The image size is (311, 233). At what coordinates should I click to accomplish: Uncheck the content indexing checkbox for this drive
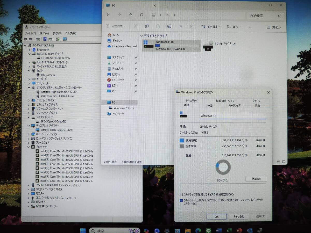[181, 200]
